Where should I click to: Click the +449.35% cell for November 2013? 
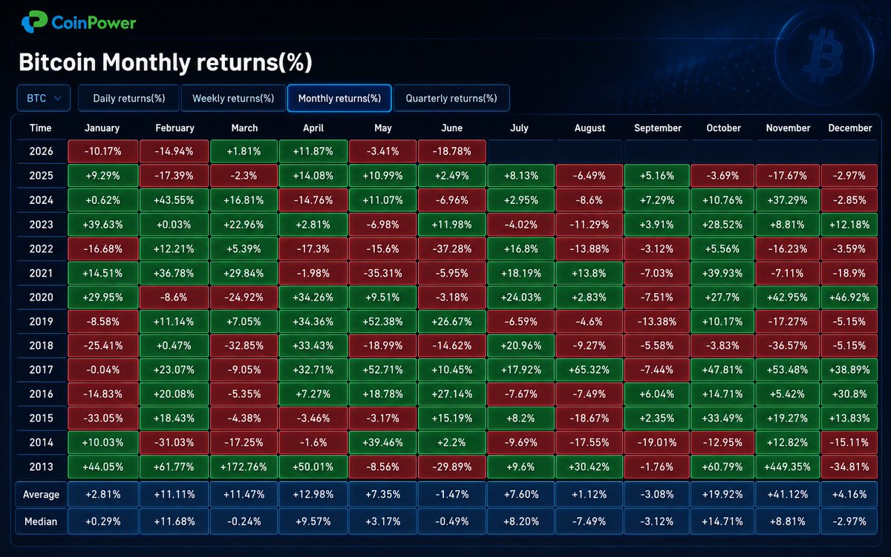pos(788,467)
